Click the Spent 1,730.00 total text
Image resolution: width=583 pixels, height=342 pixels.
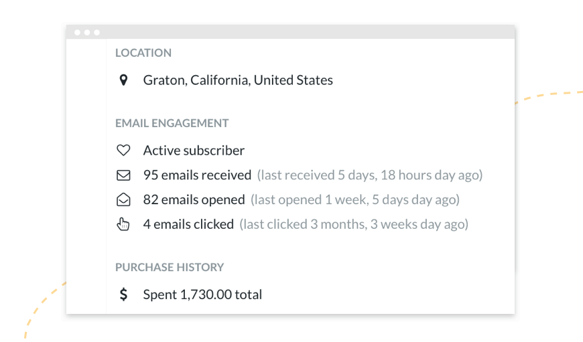coord(202,294)
